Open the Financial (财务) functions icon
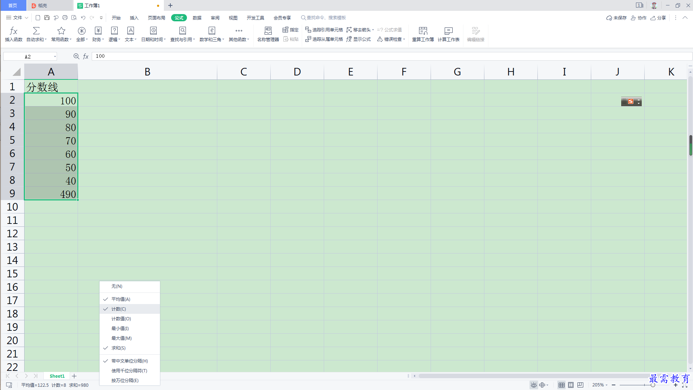The height and width of the screenshot is (390, 693). click(98, 31)
